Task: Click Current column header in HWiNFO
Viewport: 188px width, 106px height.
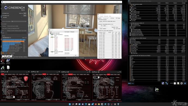Action: [159, 3]
